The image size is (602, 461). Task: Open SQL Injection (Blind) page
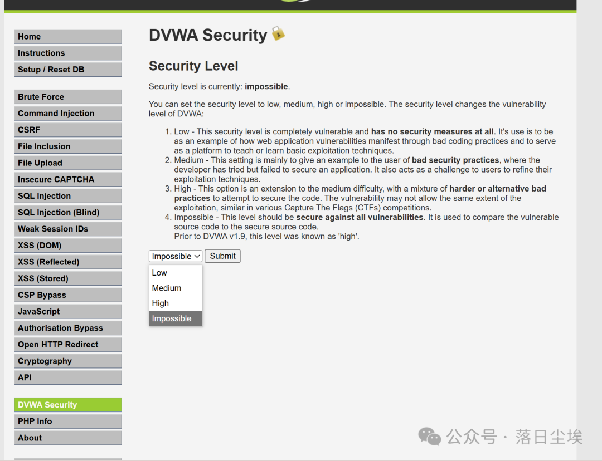tap(68, 212)
